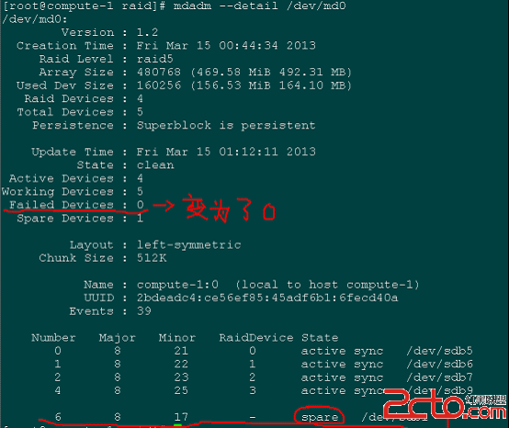Click the circled spare state text
This screenshot has height=428, width=509.
[x=320, y=417]
